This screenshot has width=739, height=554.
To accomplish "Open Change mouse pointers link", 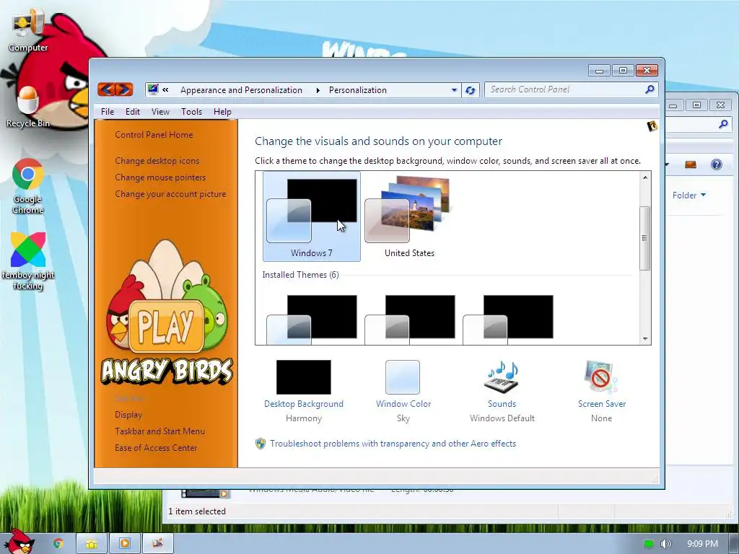I will pyautogui.click(x=160, y=177).
